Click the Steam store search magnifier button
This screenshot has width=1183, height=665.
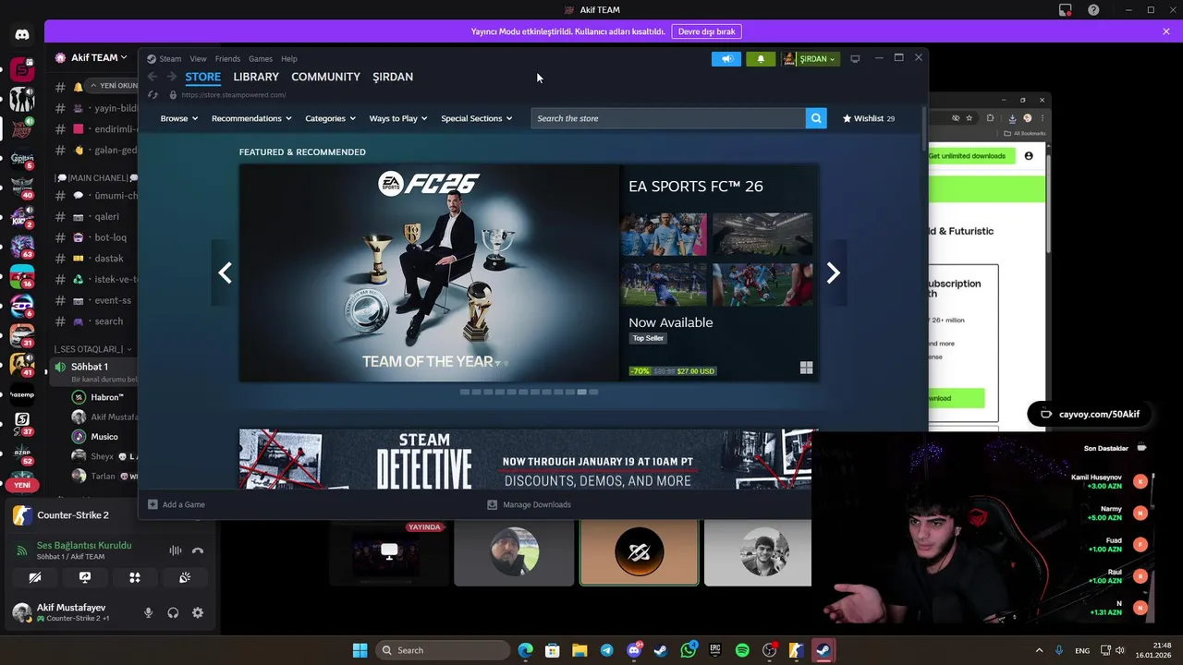click(816, 118)
